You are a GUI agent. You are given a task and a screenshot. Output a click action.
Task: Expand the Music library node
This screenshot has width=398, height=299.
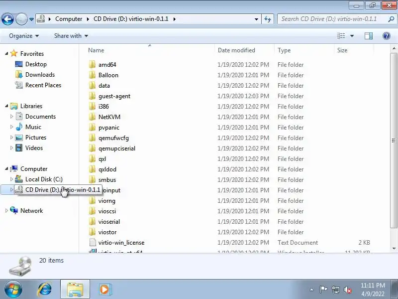11,127
